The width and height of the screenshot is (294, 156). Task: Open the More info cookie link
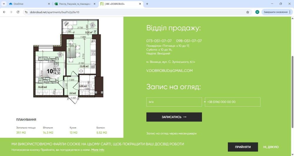point(98,150)
